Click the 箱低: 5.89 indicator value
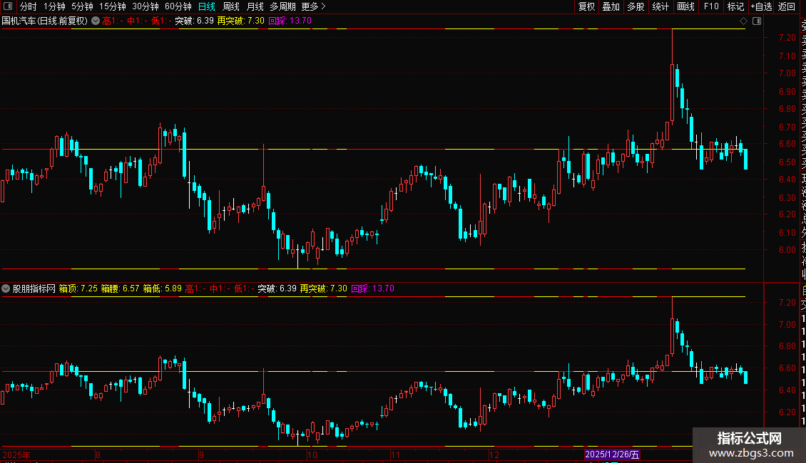 tap(162, 288)
